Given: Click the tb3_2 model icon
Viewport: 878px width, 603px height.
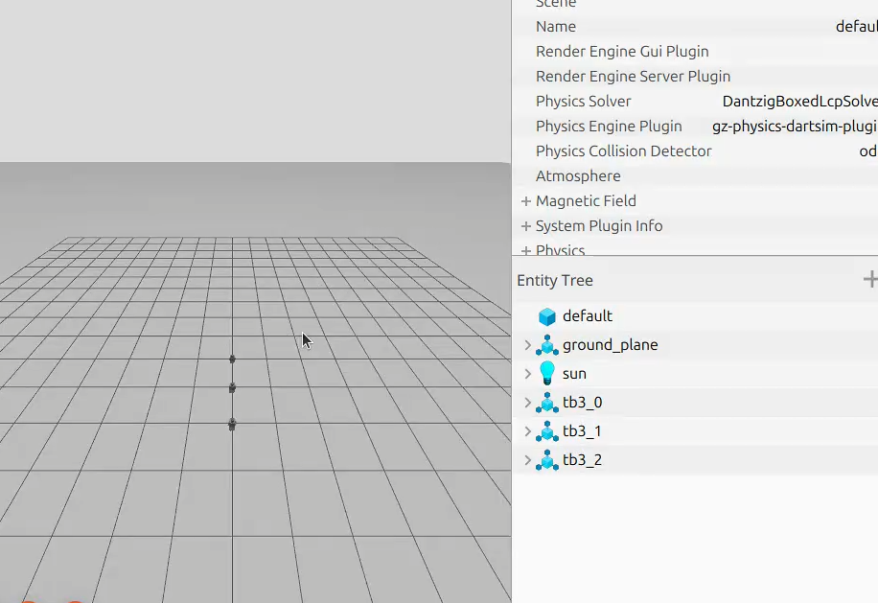Looking at the screenshot, I should pos(547,460).
